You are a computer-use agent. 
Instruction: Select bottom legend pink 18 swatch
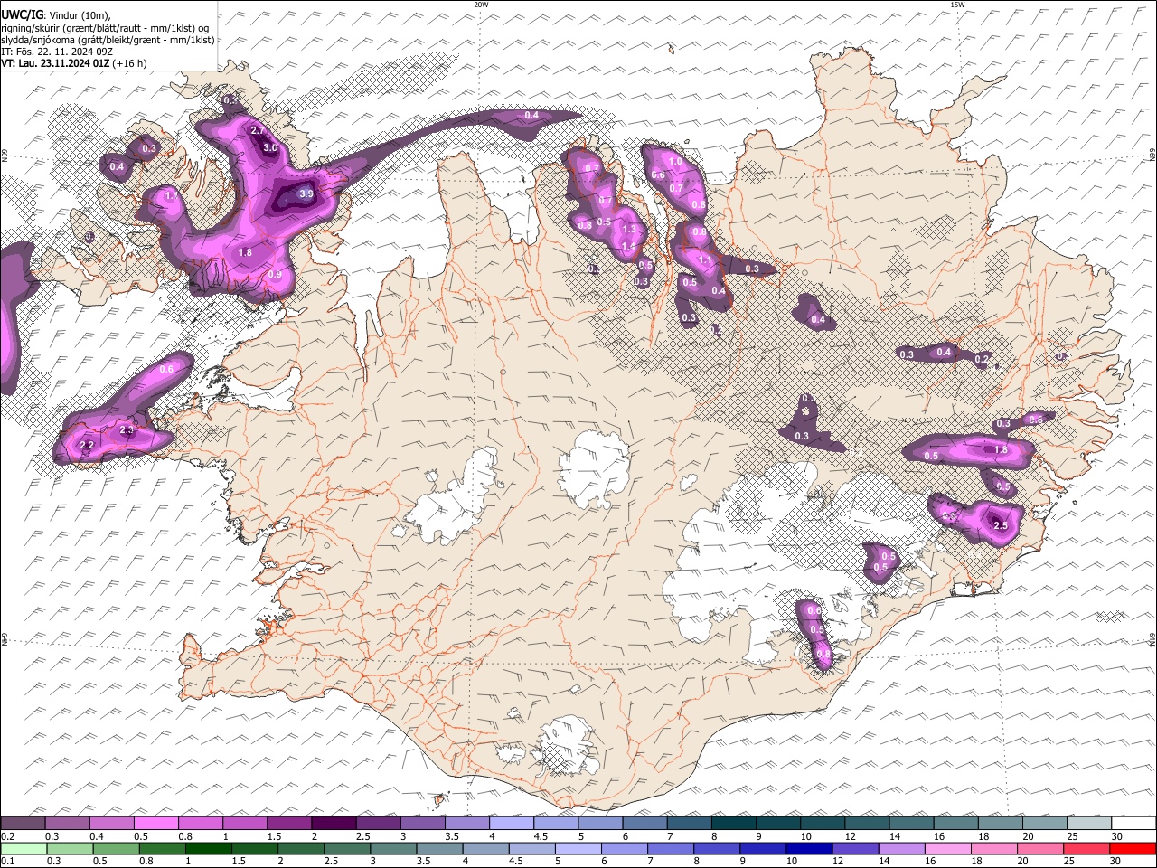coord(995,848)
